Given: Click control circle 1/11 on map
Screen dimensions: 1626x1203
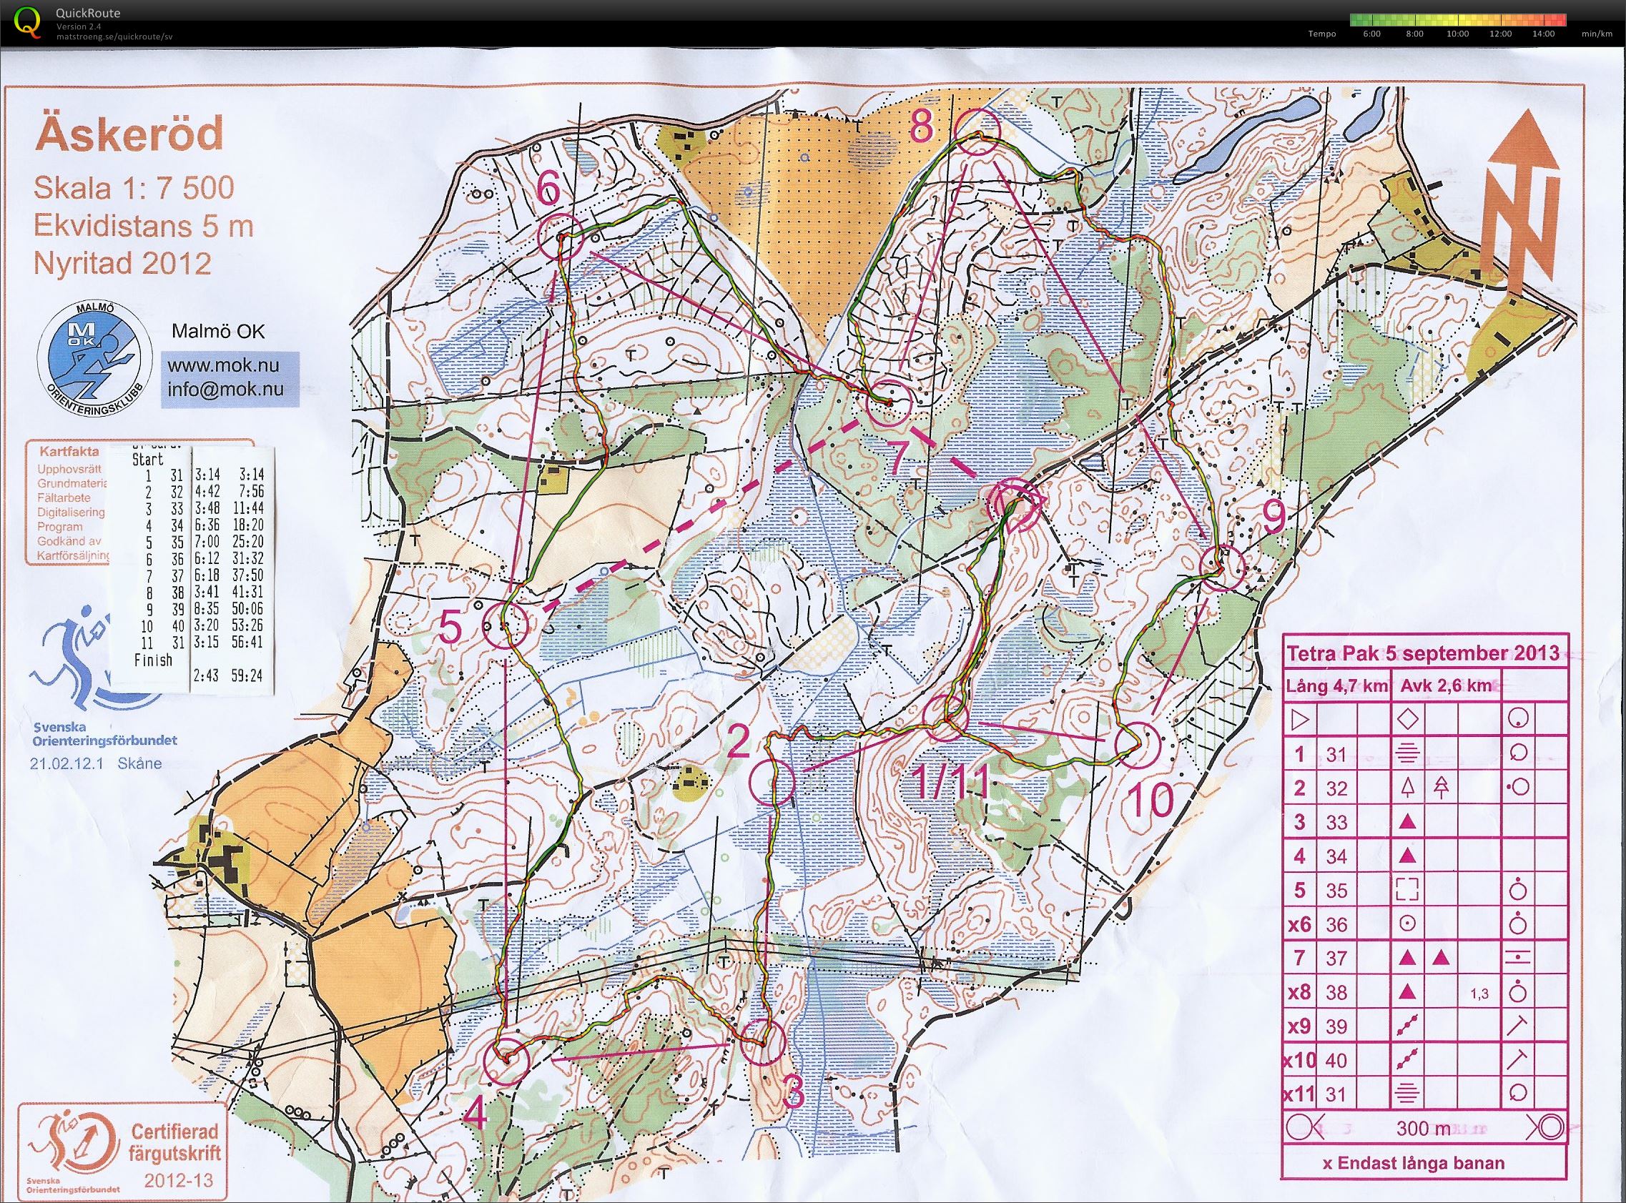Looking at the screenshot, I should pyautogui.click(x=945, y=717).
